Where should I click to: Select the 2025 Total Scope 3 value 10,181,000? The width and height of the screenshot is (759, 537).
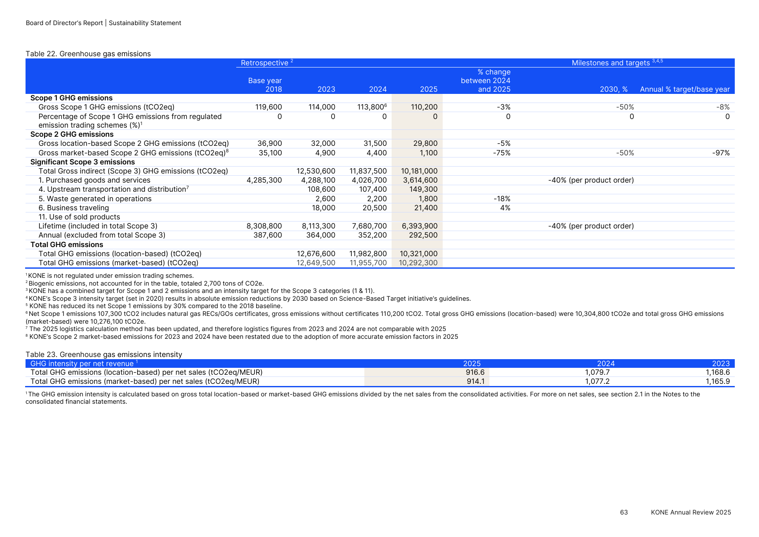(x=419, y=171)
